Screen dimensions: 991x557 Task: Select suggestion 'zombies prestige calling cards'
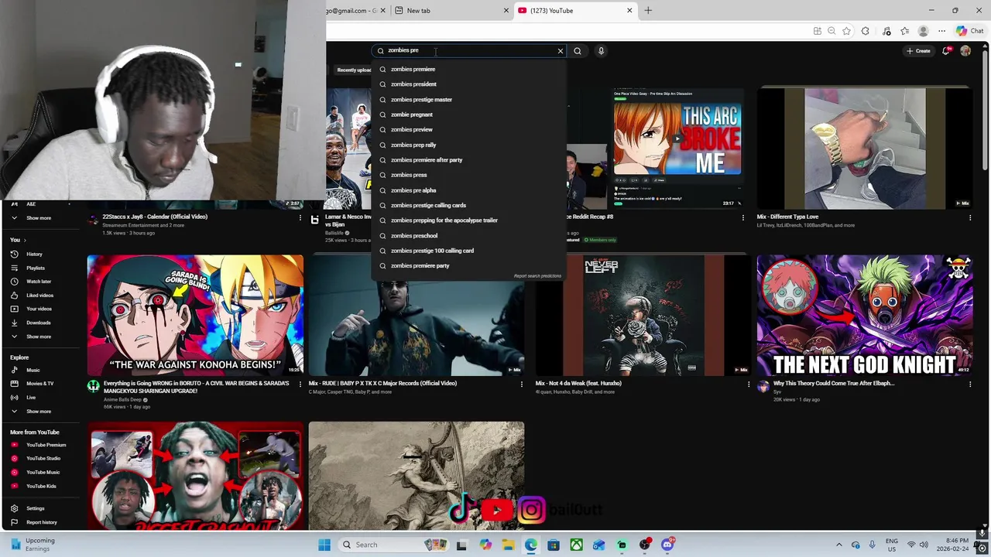point(468,205)
